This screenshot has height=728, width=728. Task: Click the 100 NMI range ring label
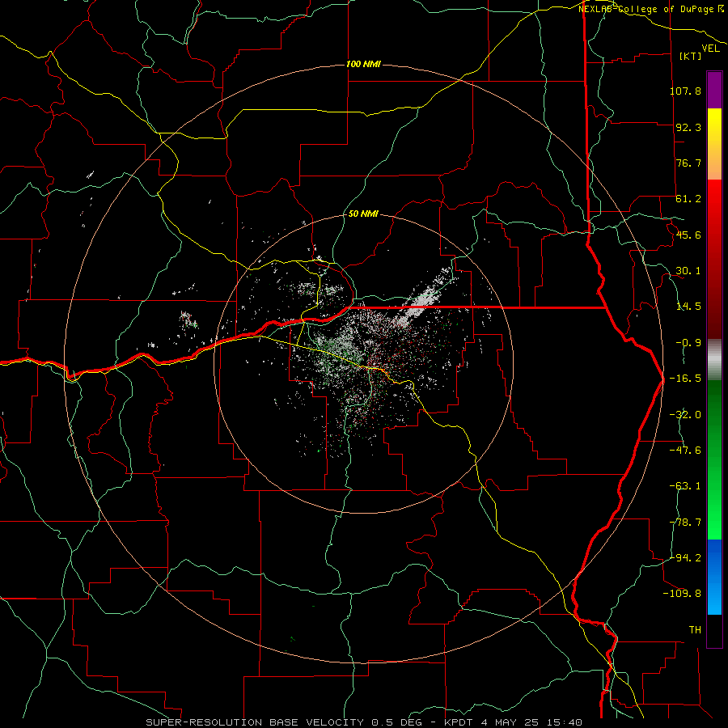click(363, 64)
